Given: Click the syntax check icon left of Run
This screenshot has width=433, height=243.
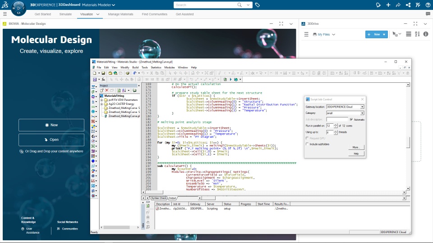Looking at the screenshot, I should 225,79.
